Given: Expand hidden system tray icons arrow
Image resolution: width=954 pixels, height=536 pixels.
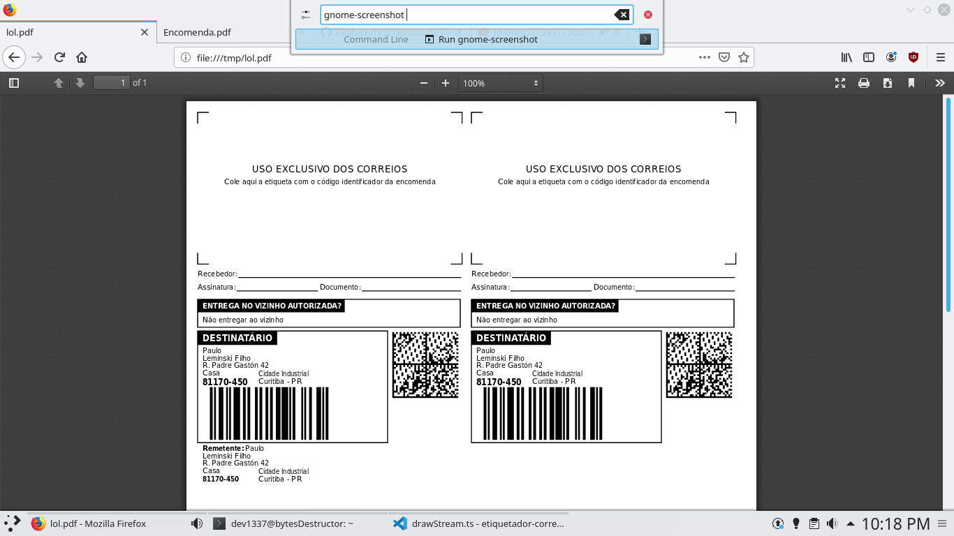Looking at the screenshot, I should [x=851, y=523].
